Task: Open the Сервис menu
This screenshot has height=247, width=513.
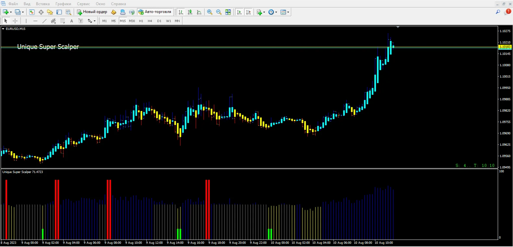Action: (x=83, y=4)
